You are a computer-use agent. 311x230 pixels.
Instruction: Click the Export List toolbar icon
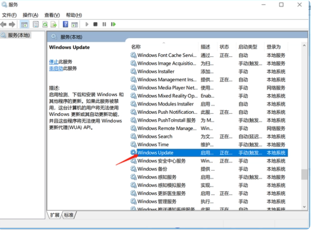54,24
